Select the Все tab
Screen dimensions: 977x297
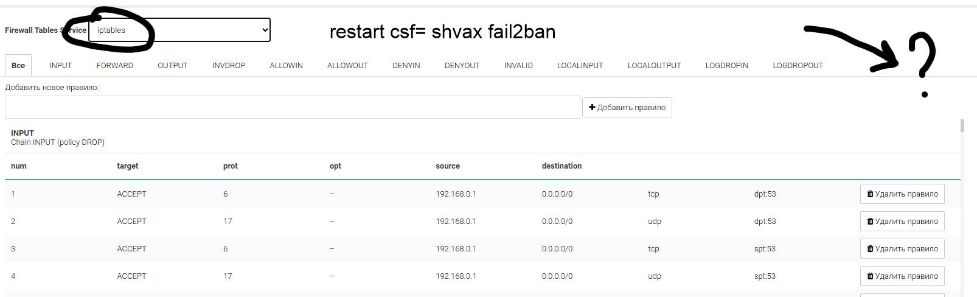point(18,66)
